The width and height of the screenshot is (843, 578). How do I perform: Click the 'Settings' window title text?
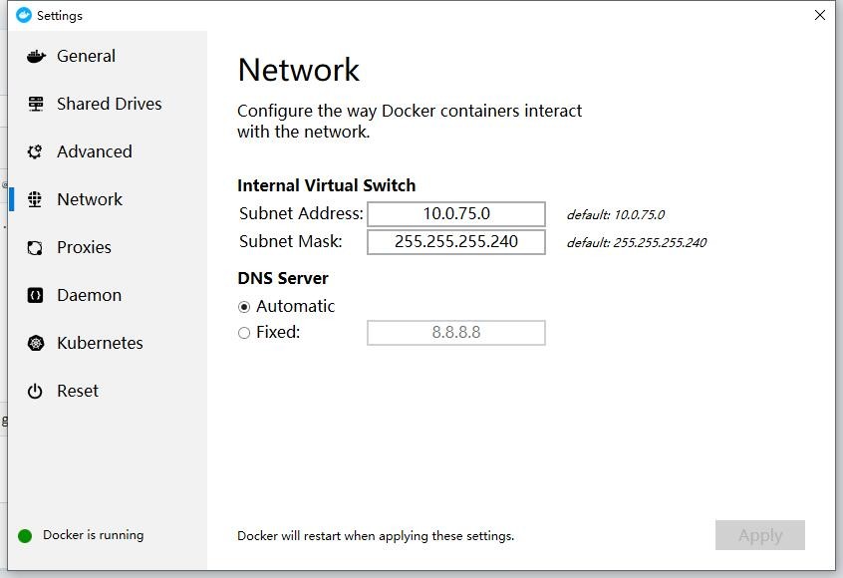(x=60, y=16)
